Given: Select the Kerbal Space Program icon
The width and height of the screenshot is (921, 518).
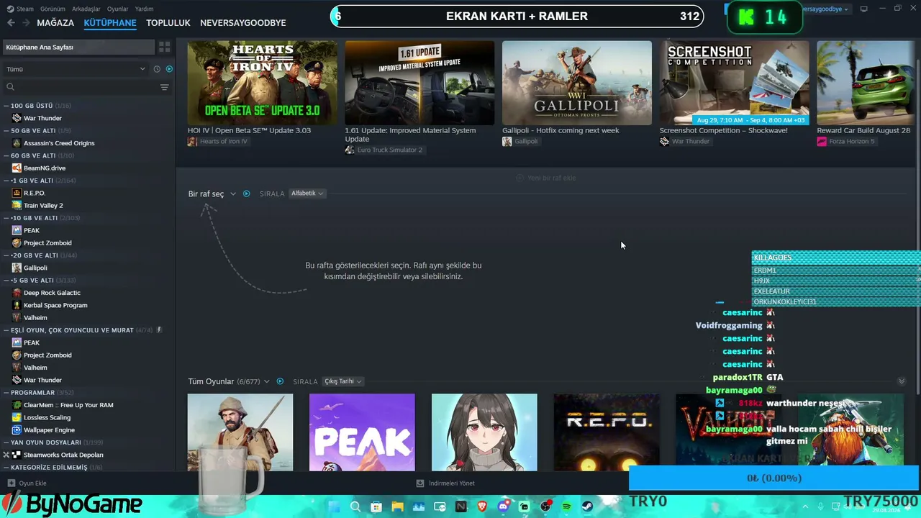Looking at the screenshot, I should [x=17, y=305].
